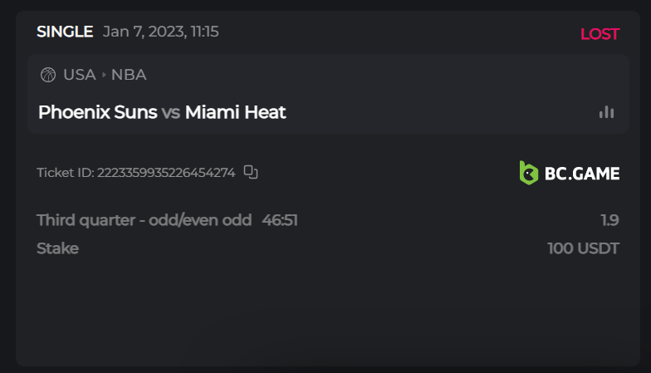The image size is (651, 373).
Task: Click the Stake label
Action: (x=57, y=248)
